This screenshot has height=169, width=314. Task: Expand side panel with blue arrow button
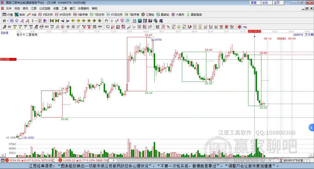(x=312, y=128)
